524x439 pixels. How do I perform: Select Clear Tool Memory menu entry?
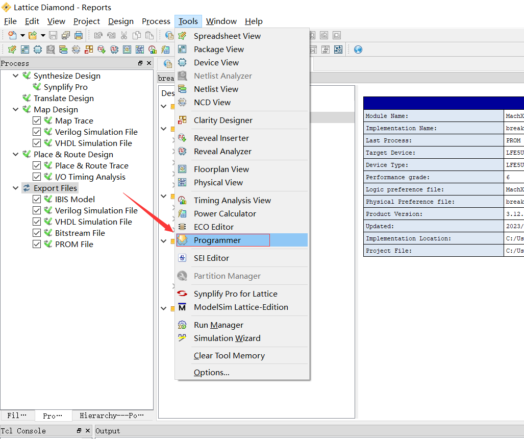(x=242, y=356)
